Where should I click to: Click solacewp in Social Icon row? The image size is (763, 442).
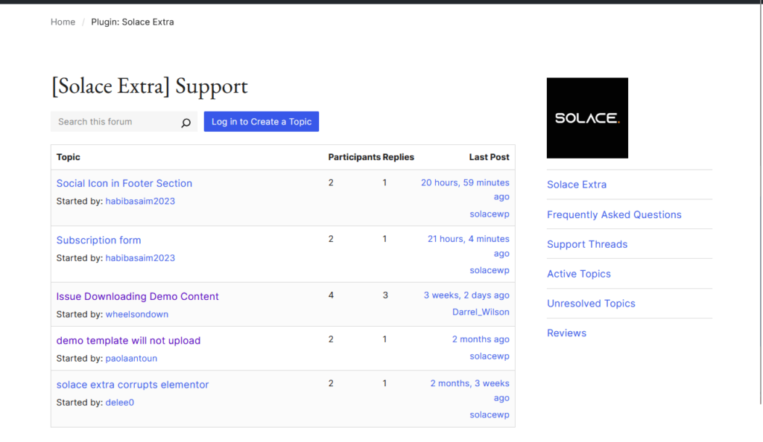[x=490, y=214]
